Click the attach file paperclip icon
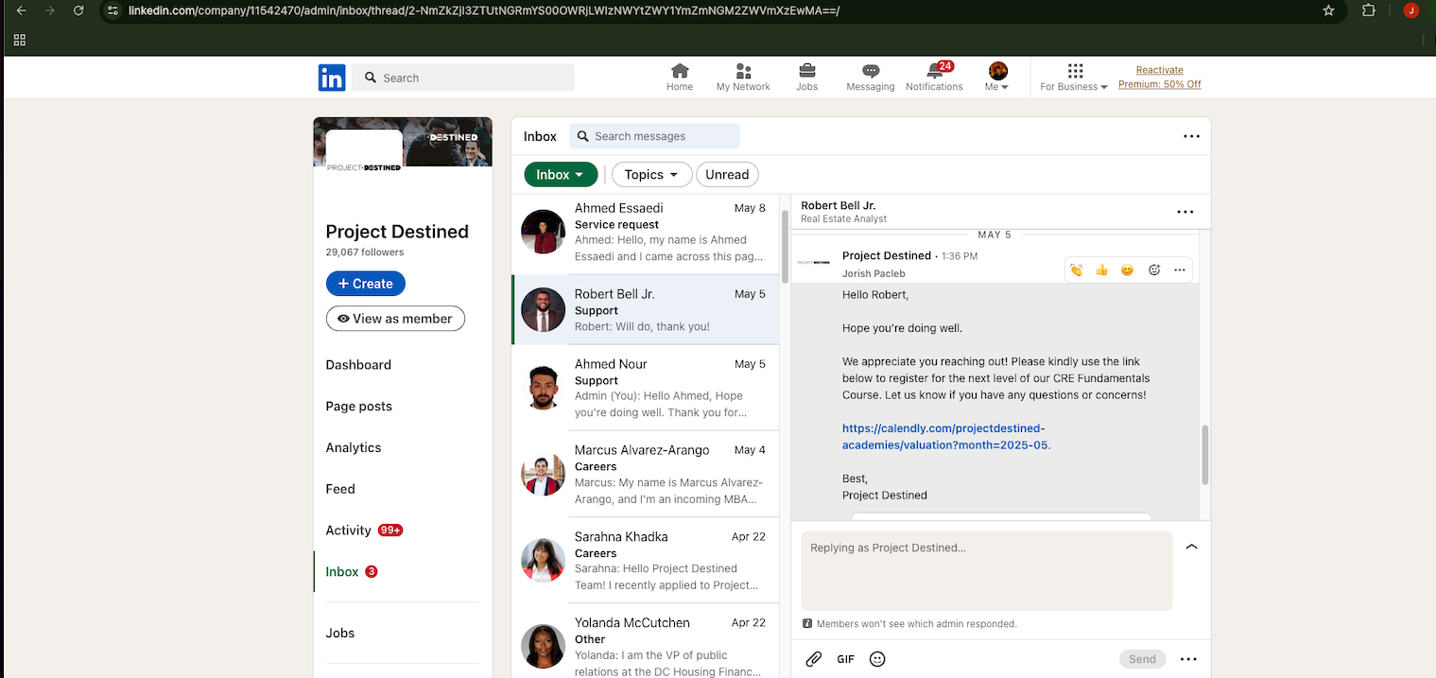The width and height of the screenshot is (1436, 678). (814, 659)
